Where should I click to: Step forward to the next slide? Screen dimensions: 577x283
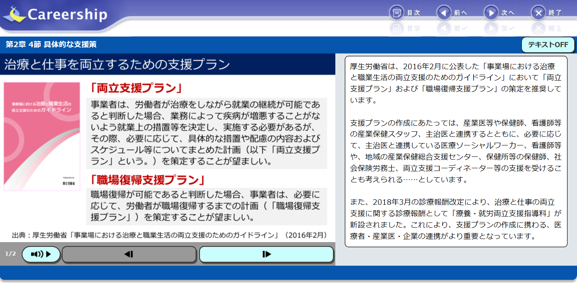point(266,254)
